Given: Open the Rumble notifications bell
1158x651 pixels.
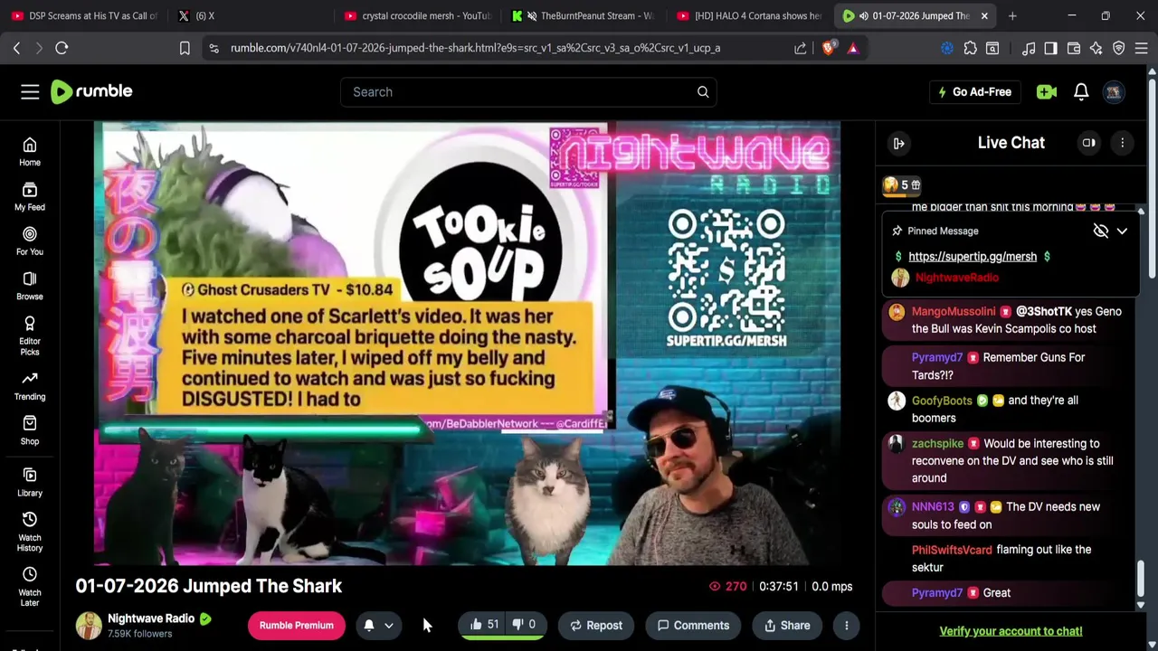Looking at the screenshot, I should (x=1081, y=91).
